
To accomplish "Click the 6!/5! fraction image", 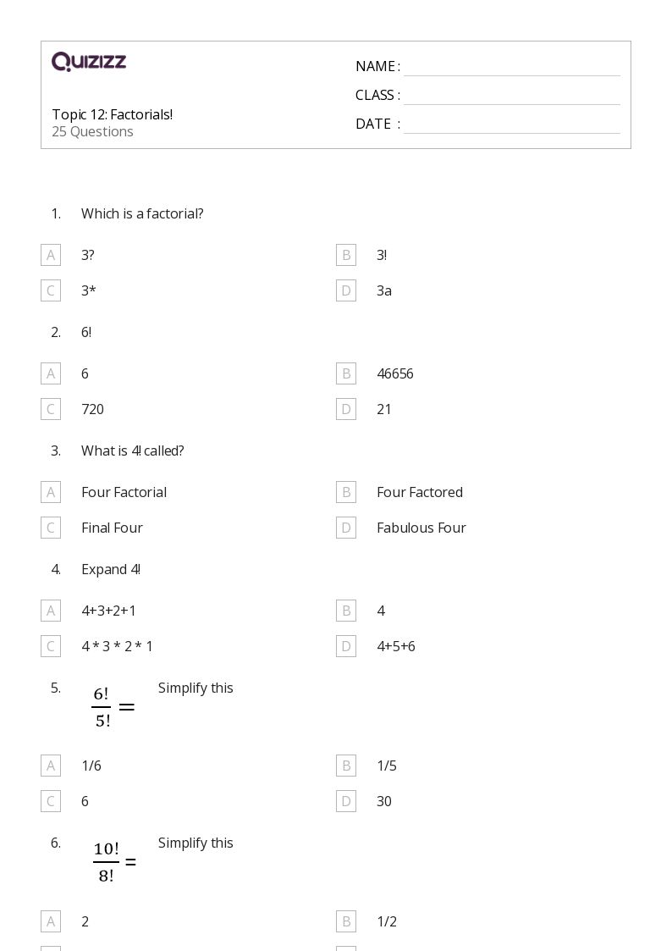I will click(113, 707).
